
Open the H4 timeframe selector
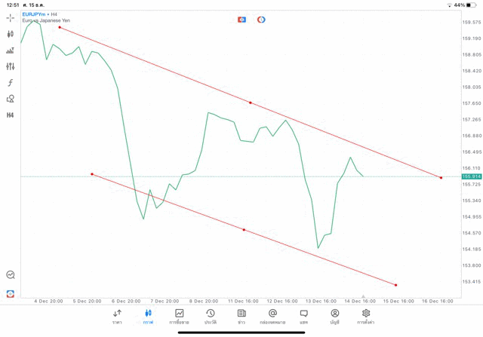coord(10,115)
